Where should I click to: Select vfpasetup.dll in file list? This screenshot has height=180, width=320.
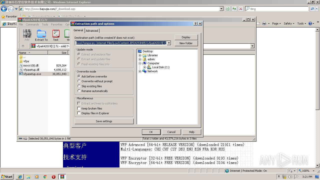(x=31, y=70)
